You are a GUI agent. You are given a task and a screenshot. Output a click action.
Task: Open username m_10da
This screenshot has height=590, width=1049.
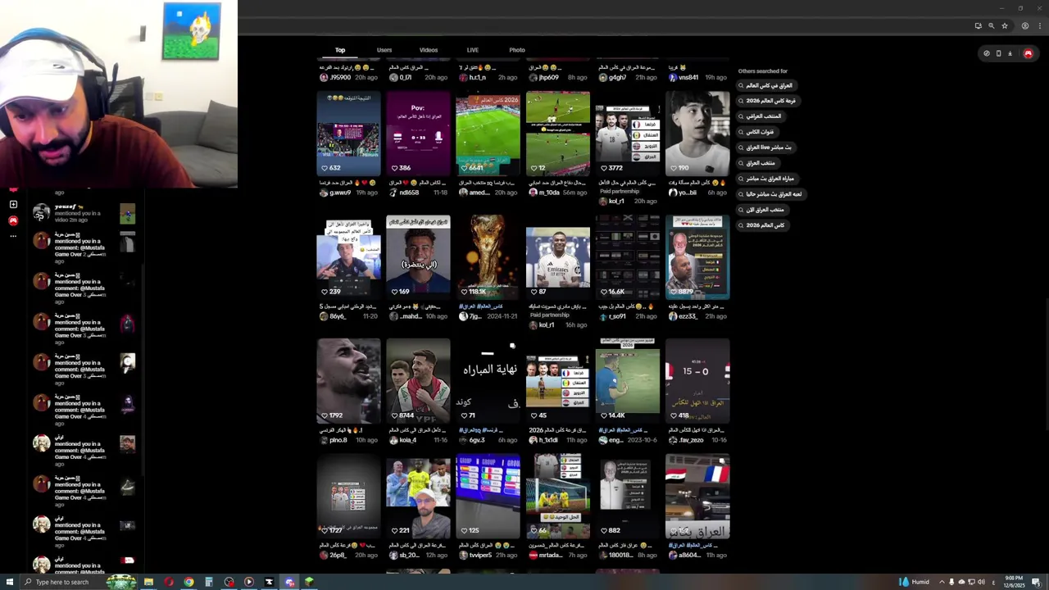(549, 193)
